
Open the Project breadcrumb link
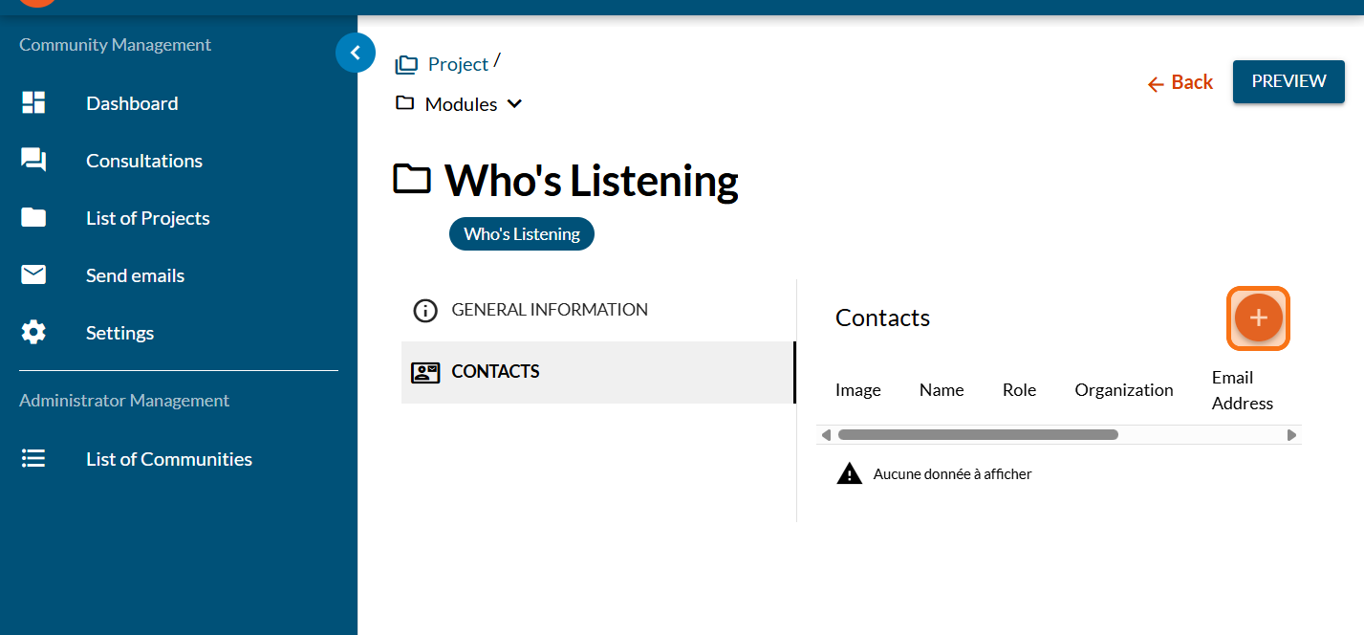click(x=457, y=64)
